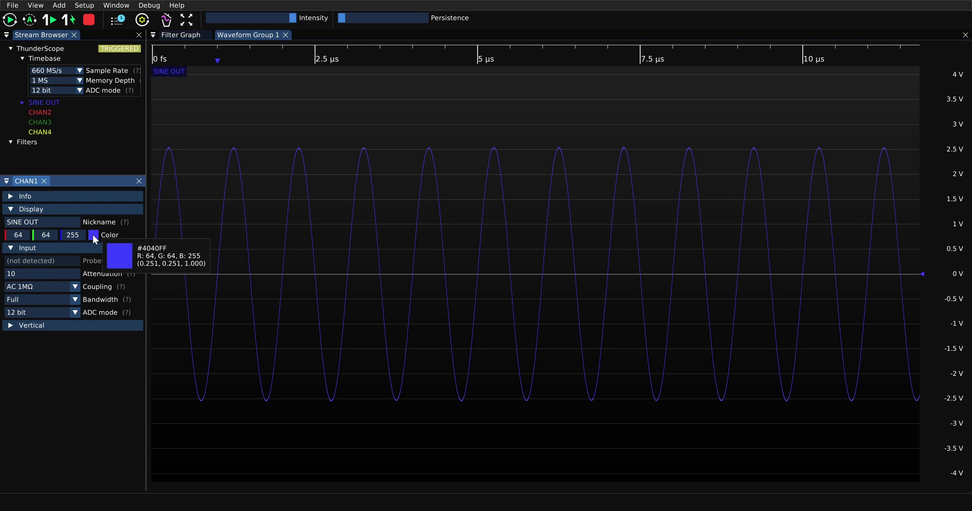The height and width of the screenshot is (511, 972).
Task: Collapse the Filters tree node
Action: pyautogui.click(x=11, y=142)
